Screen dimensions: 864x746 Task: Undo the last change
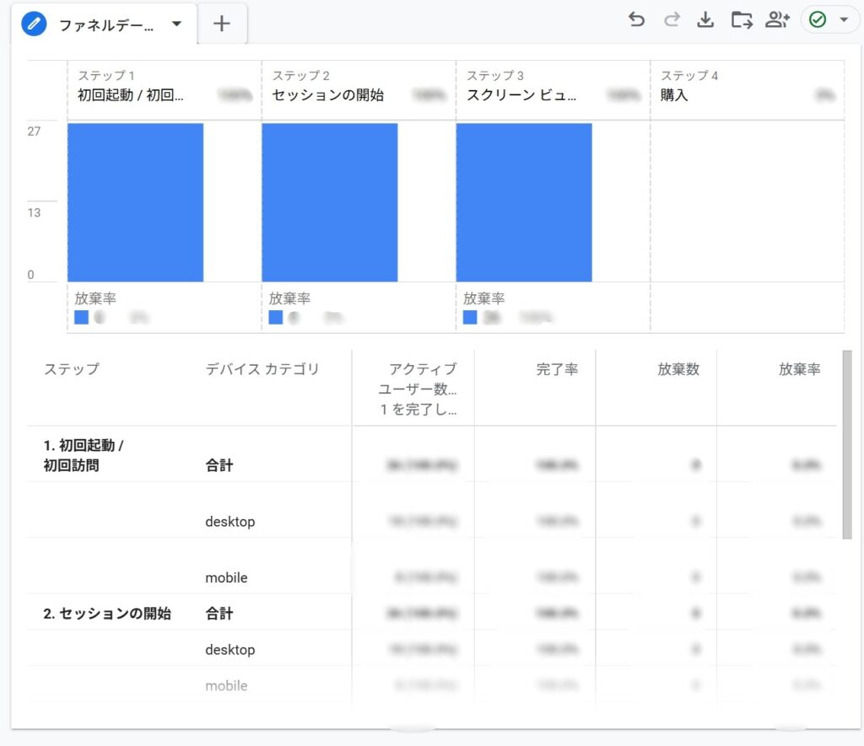pyautogui.click(x=636, y=20)
